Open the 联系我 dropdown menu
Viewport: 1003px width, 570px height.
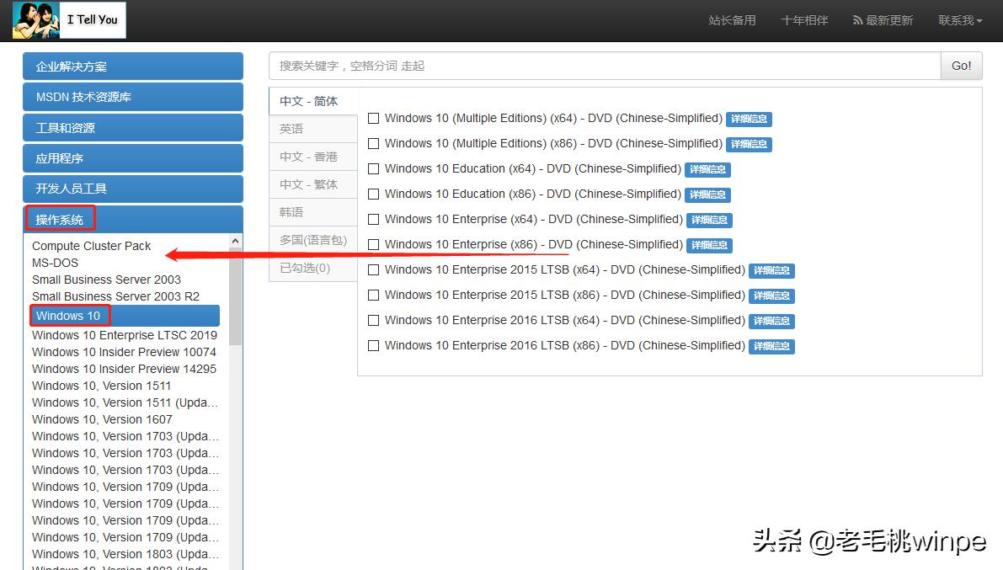coord(959,19)
